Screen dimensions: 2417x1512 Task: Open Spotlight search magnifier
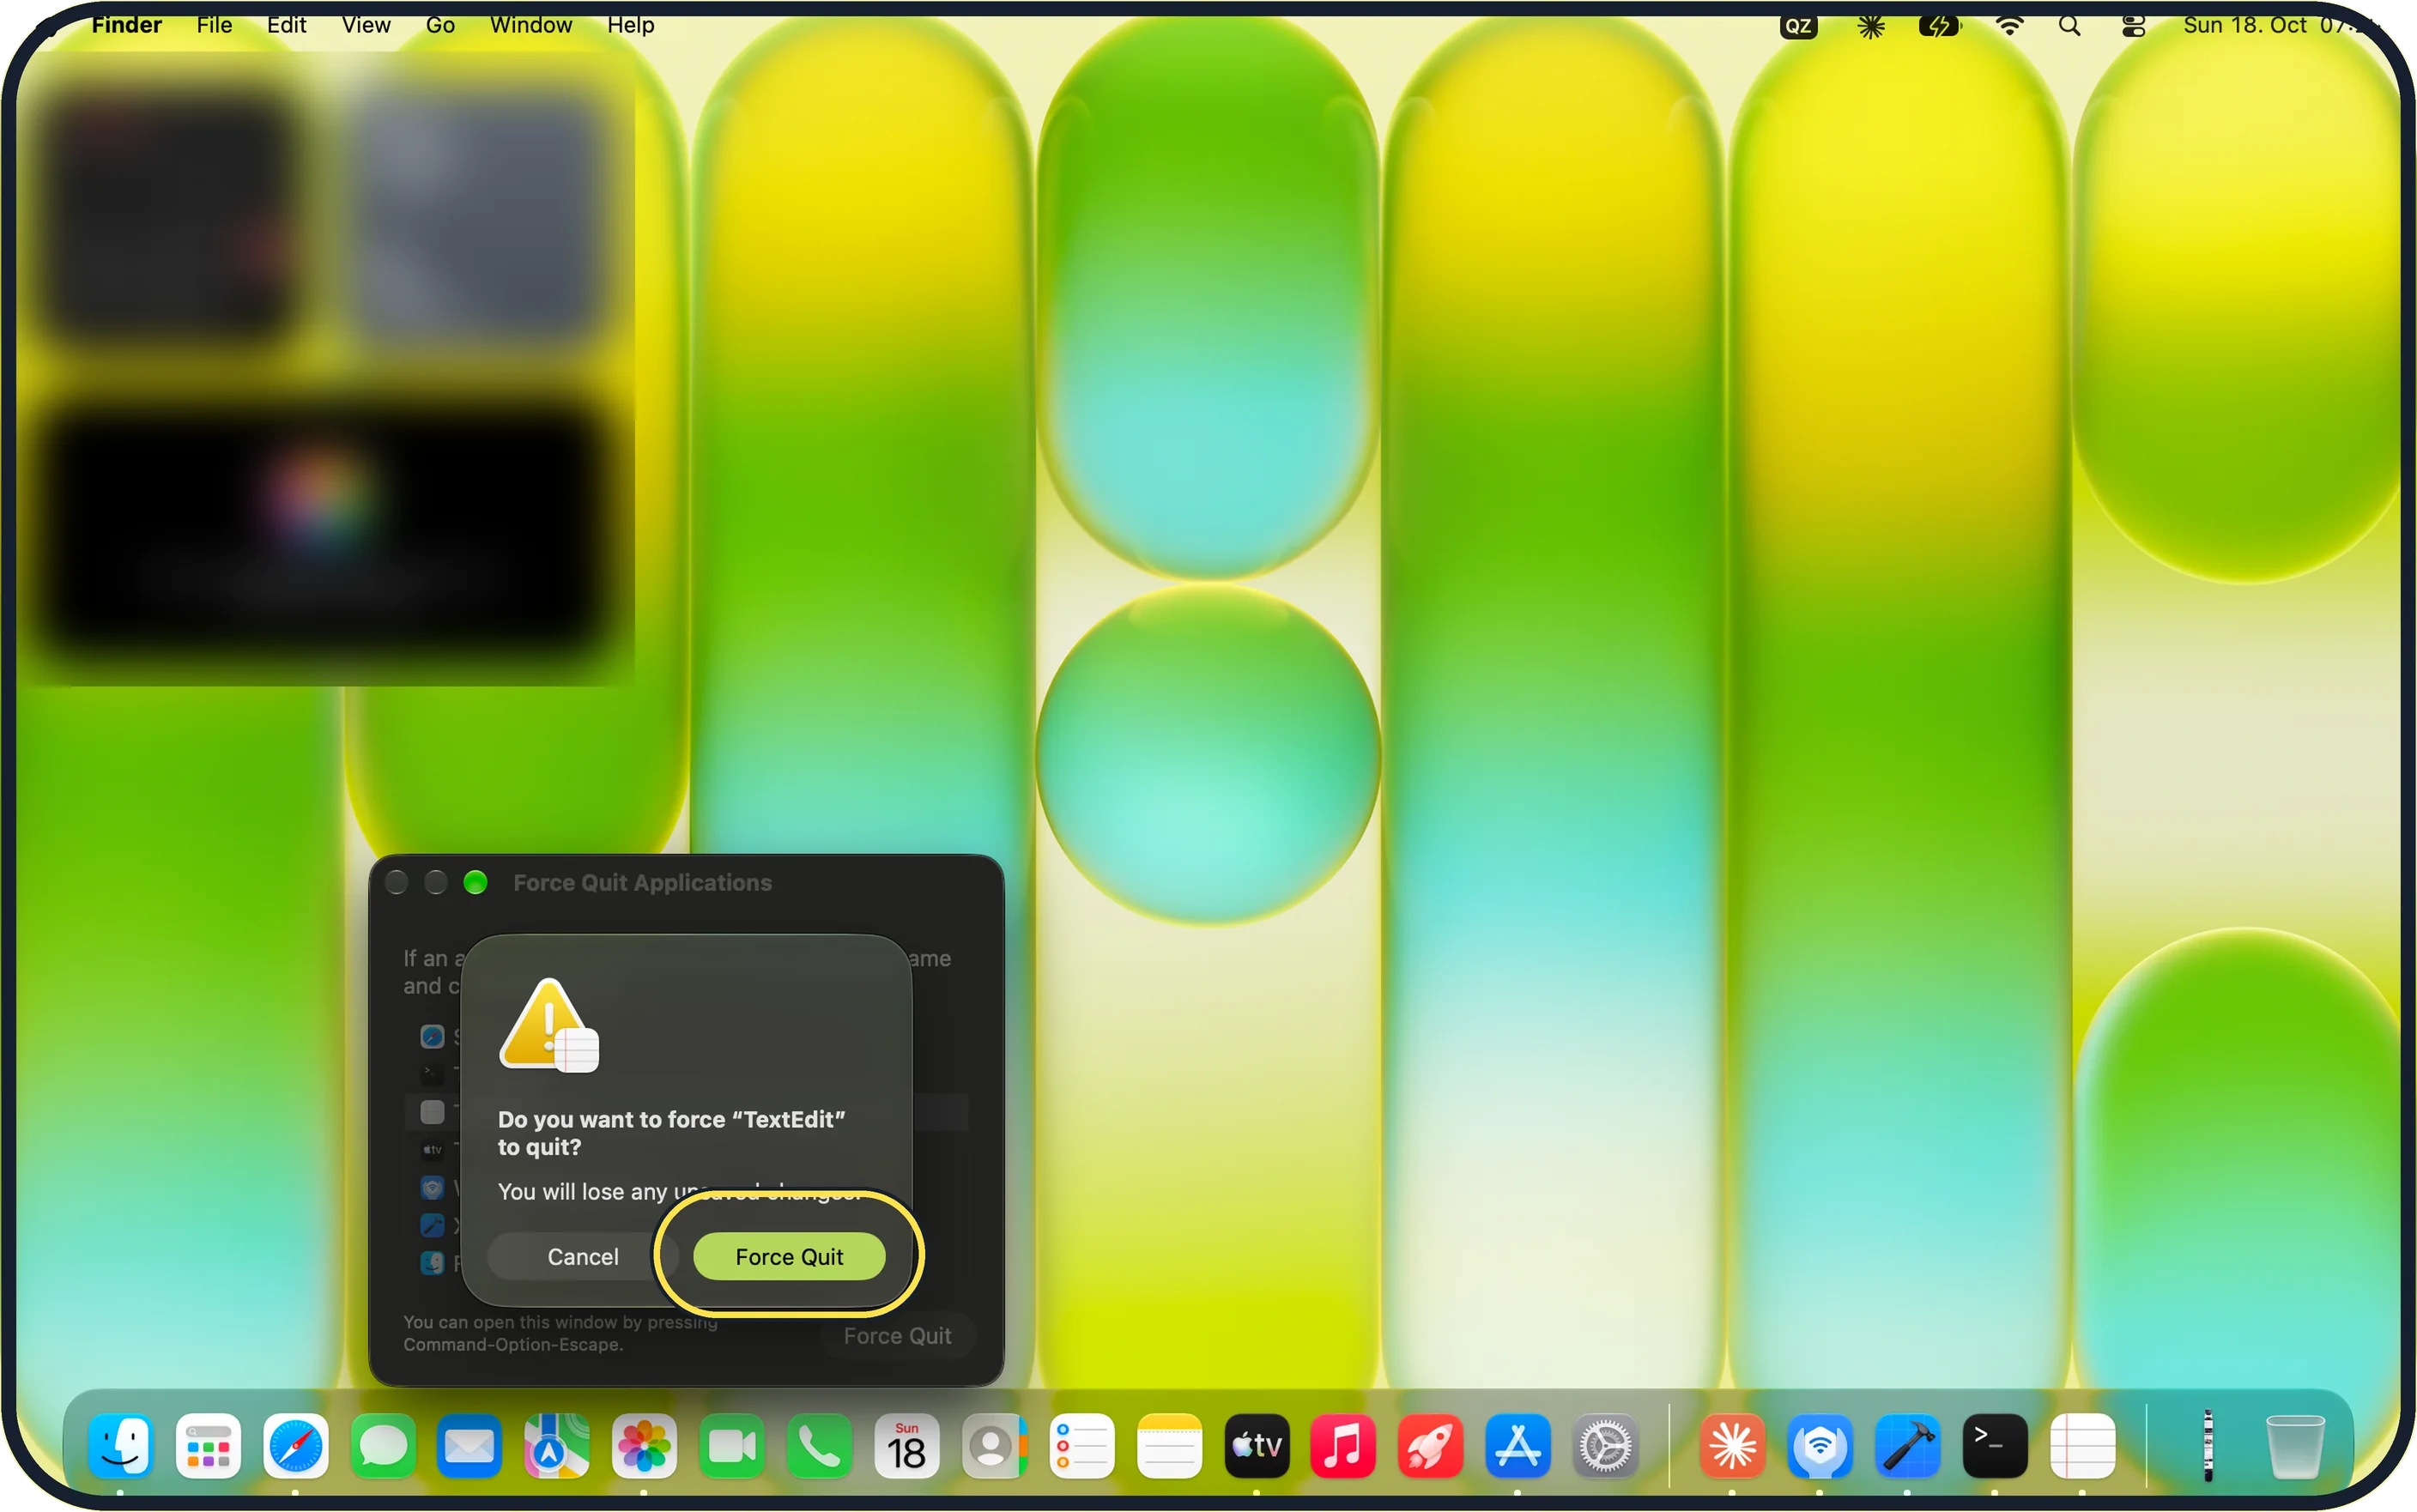[x=2069, y=25]
